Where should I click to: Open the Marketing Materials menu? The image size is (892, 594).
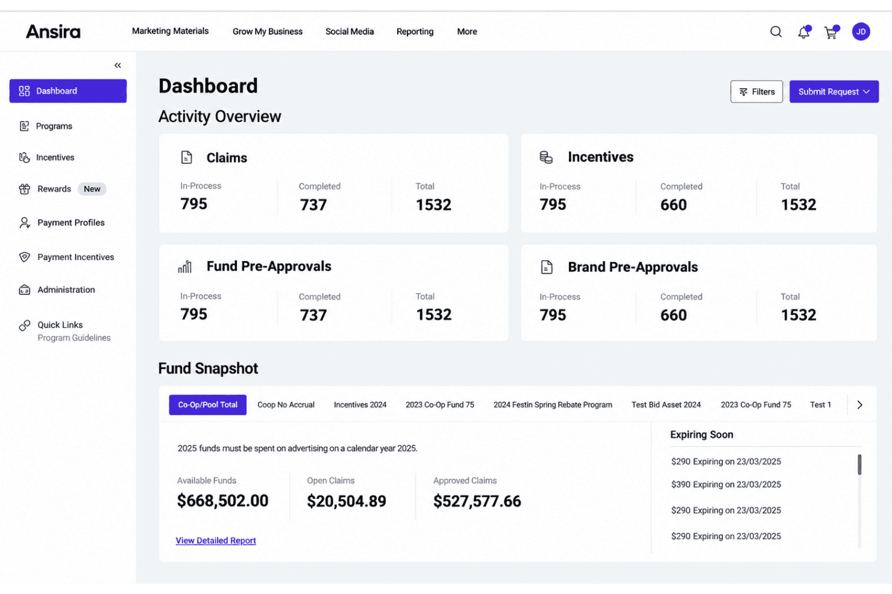[x=171, y=31]
